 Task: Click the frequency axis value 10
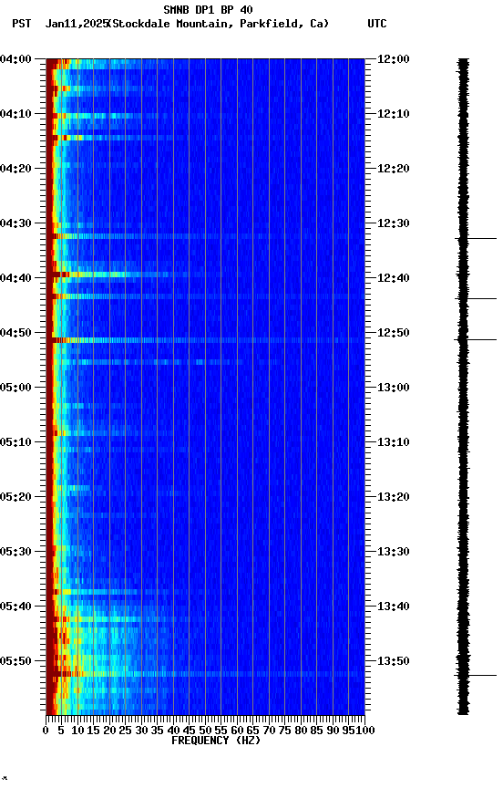click(77, 731)
